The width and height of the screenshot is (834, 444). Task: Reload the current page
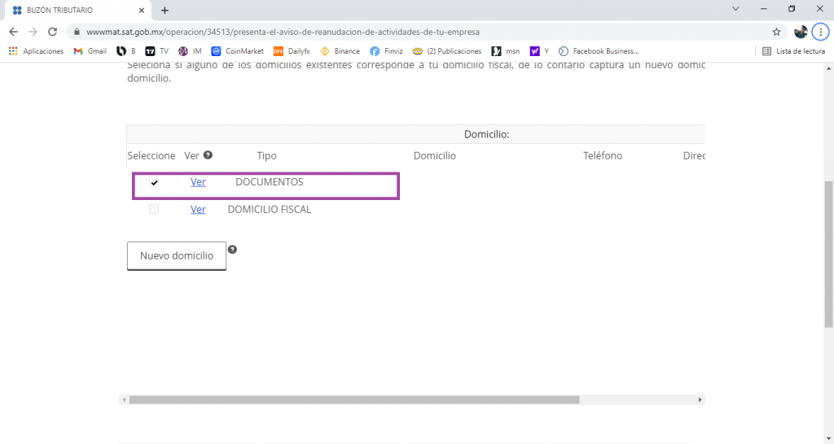[52, 32]
